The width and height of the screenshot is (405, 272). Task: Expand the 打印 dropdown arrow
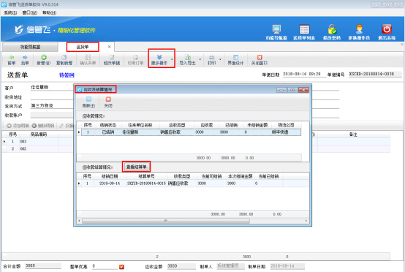(x=220, y=59)
